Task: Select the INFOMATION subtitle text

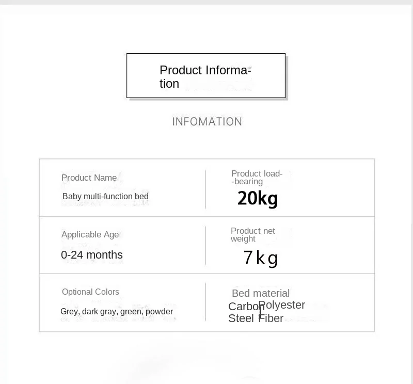Action: (x=207, y=122)
